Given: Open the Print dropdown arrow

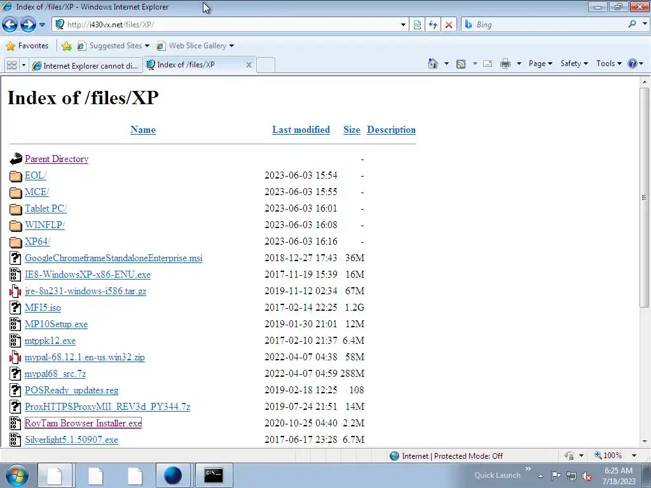Looking at the screenshot, I should (x=519, y=64).
